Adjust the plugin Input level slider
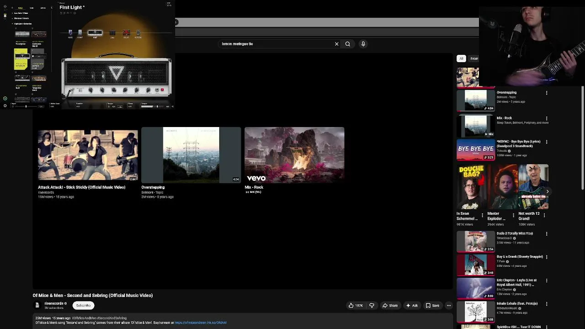 (26, 106)
